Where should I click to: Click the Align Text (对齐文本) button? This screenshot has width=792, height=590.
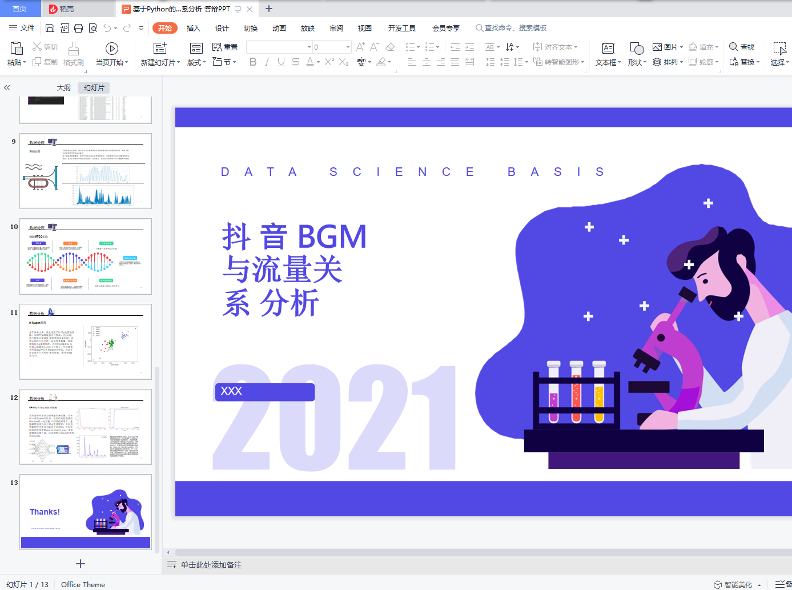pyautogui.click(x=555, y=47)
